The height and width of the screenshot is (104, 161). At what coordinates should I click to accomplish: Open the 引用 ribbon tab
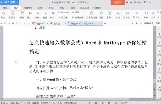pyautogui.click(x=39, y=8)
